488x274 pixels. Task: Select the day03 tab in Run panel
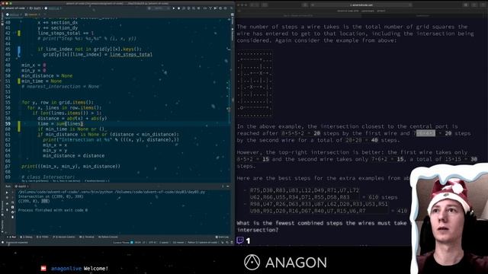[x=21, y=186]
